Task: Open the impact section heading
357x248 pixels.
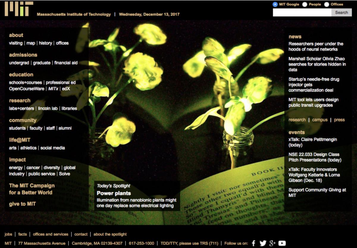Action: coord(17,159)
